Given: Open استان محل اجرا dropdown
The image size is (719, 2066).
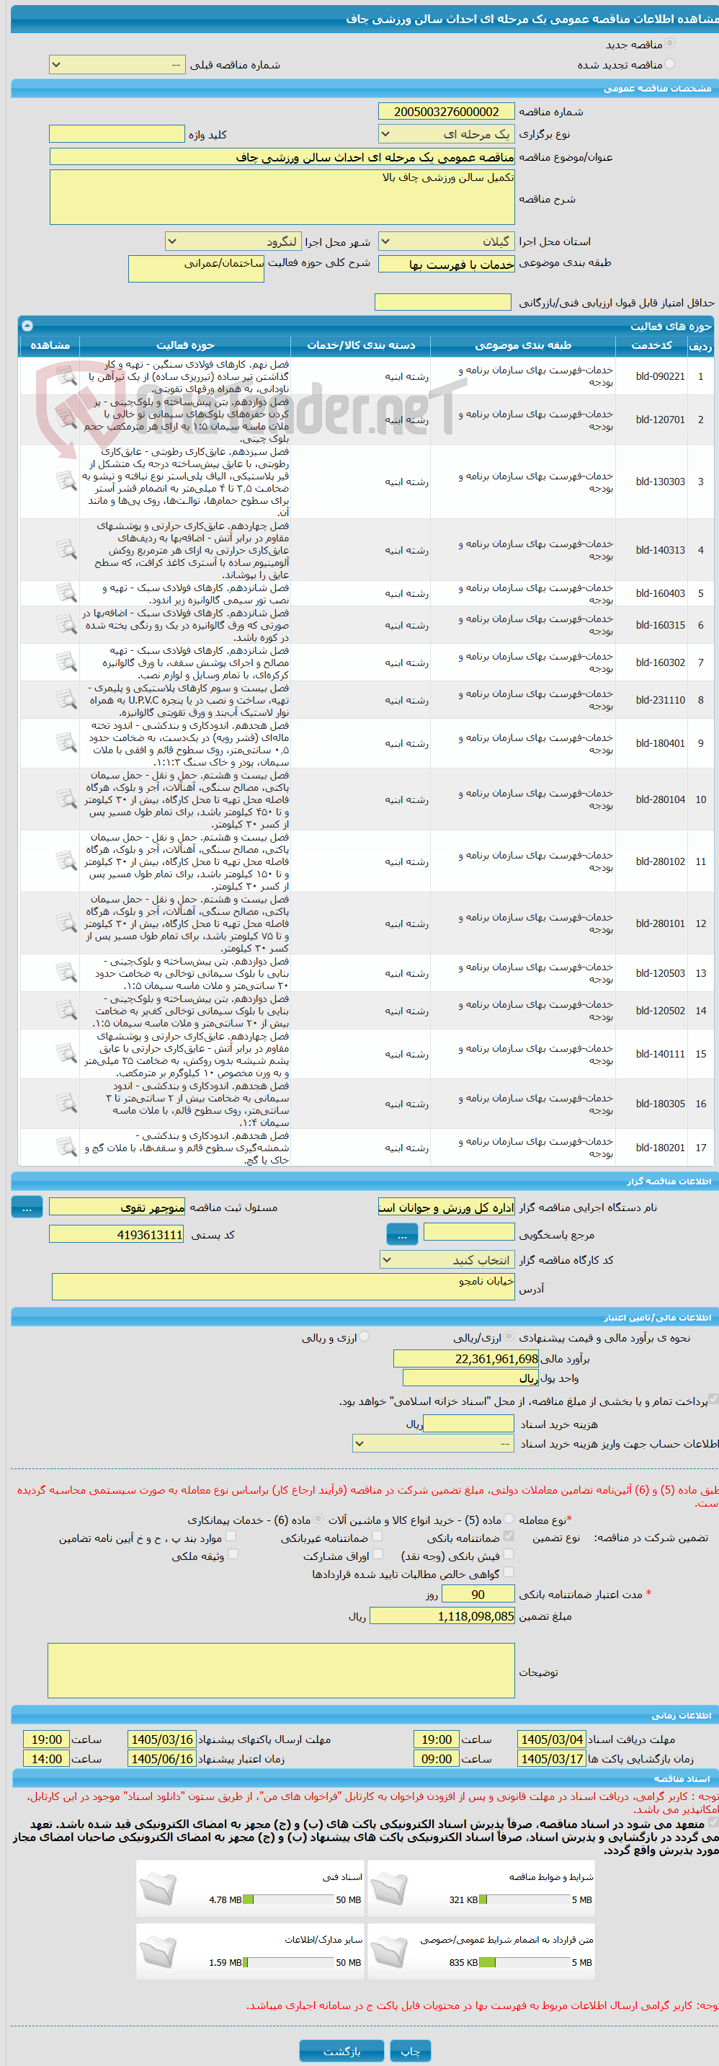Looking at the screenshot, I should pyautogui.click(x=447, y=241).
